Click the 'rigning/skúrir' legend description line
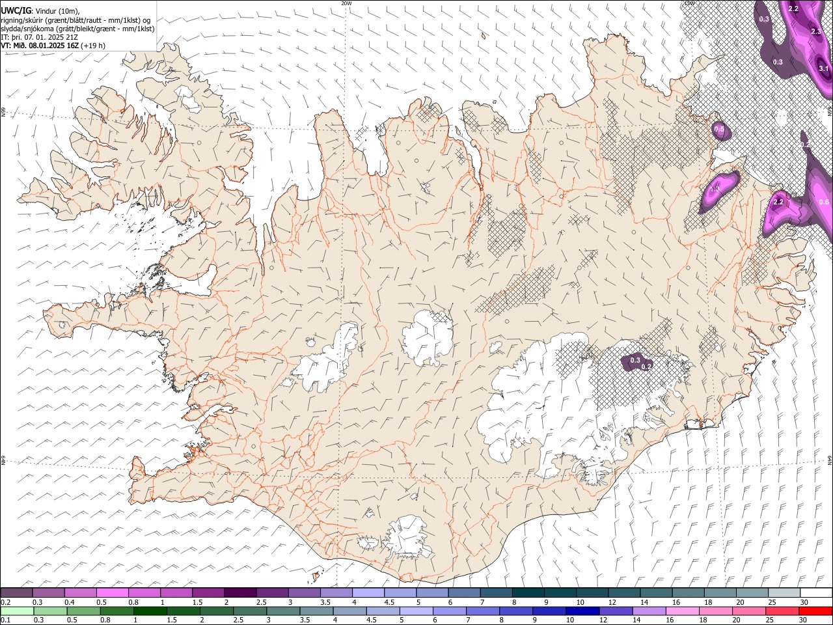833x625 pixels. (75, 20)
